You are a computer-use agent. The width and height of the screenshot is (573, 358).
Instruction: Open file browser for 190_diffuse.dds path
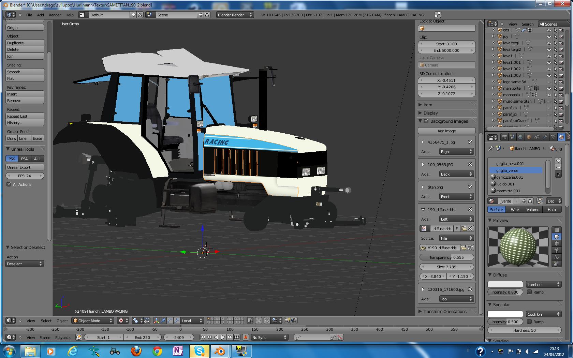464,248
